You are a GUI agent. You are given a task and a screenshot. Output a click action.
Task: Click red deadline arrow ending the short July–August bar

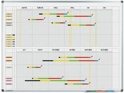tap(41, 66)
